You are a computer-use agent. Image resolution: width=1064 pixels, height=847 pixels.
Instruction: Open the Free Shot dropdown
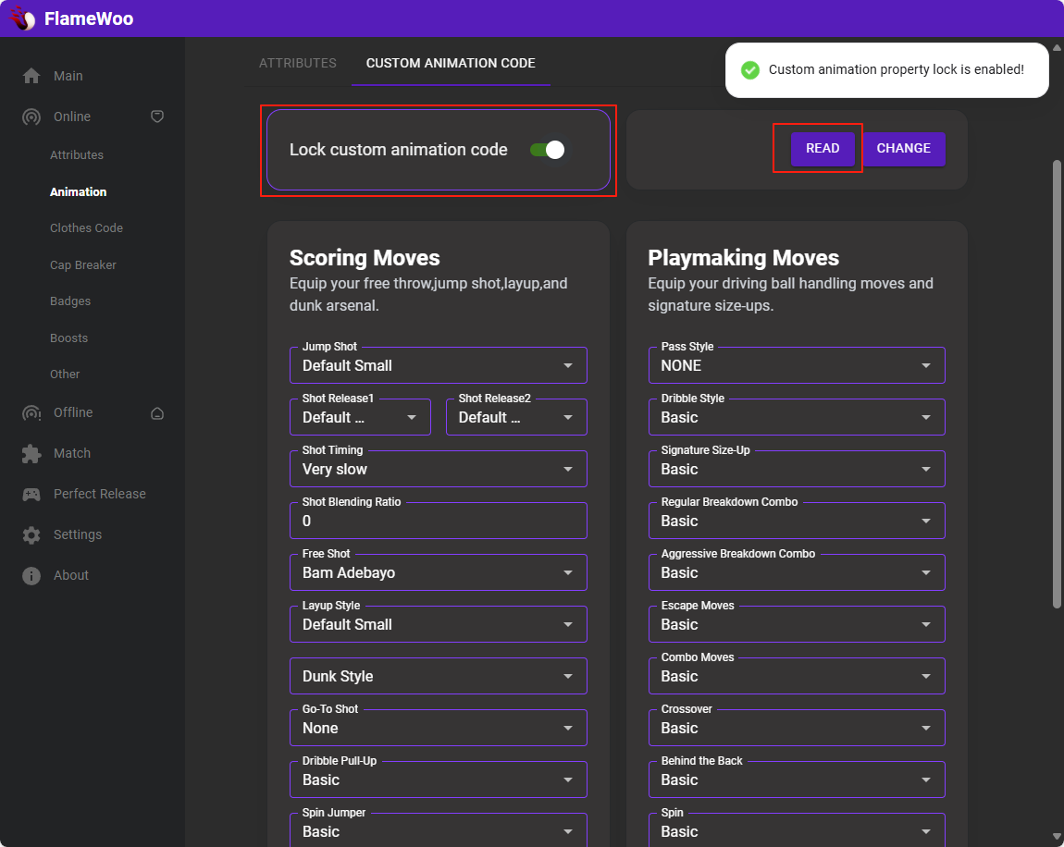[x=439, y=572]
